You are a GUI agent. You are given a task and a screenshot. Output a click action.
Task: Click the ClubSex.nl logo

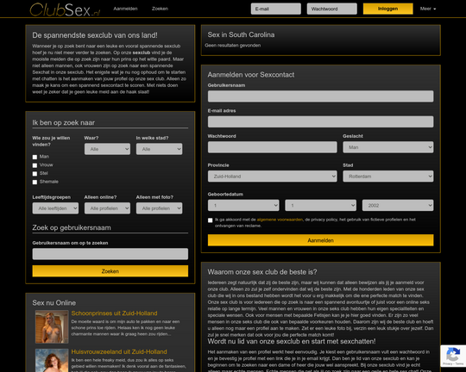pos(65,9)
